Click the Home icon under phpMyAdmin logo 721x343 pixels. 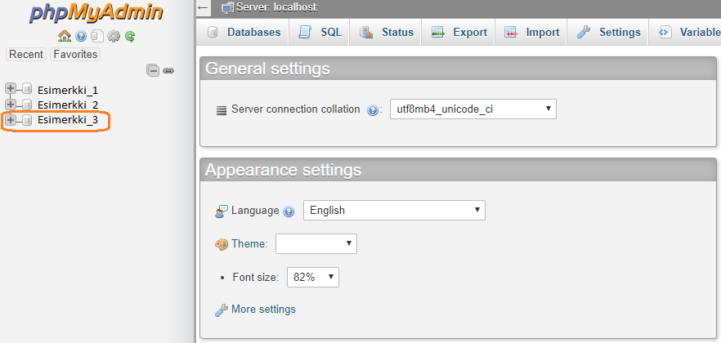(64, 36)
